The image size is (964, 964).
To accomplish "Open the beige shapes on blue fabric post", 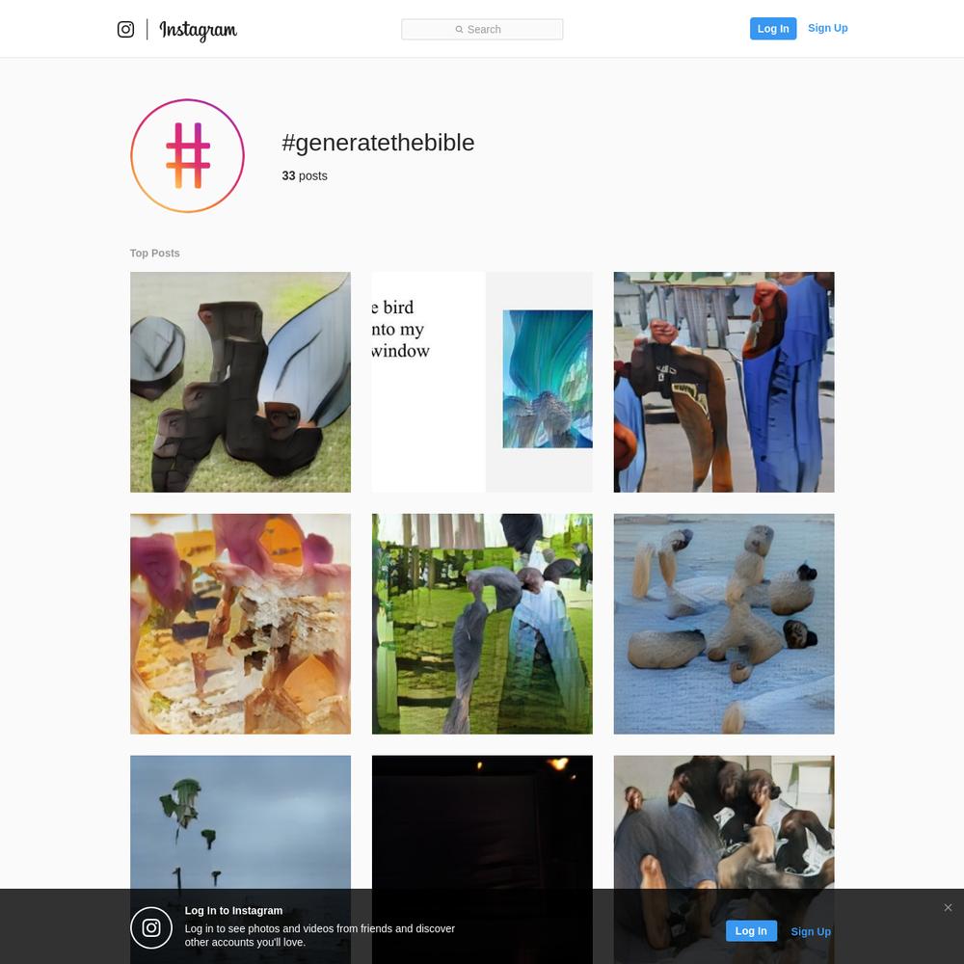I will pyautogui.click(x=724, y=624).
